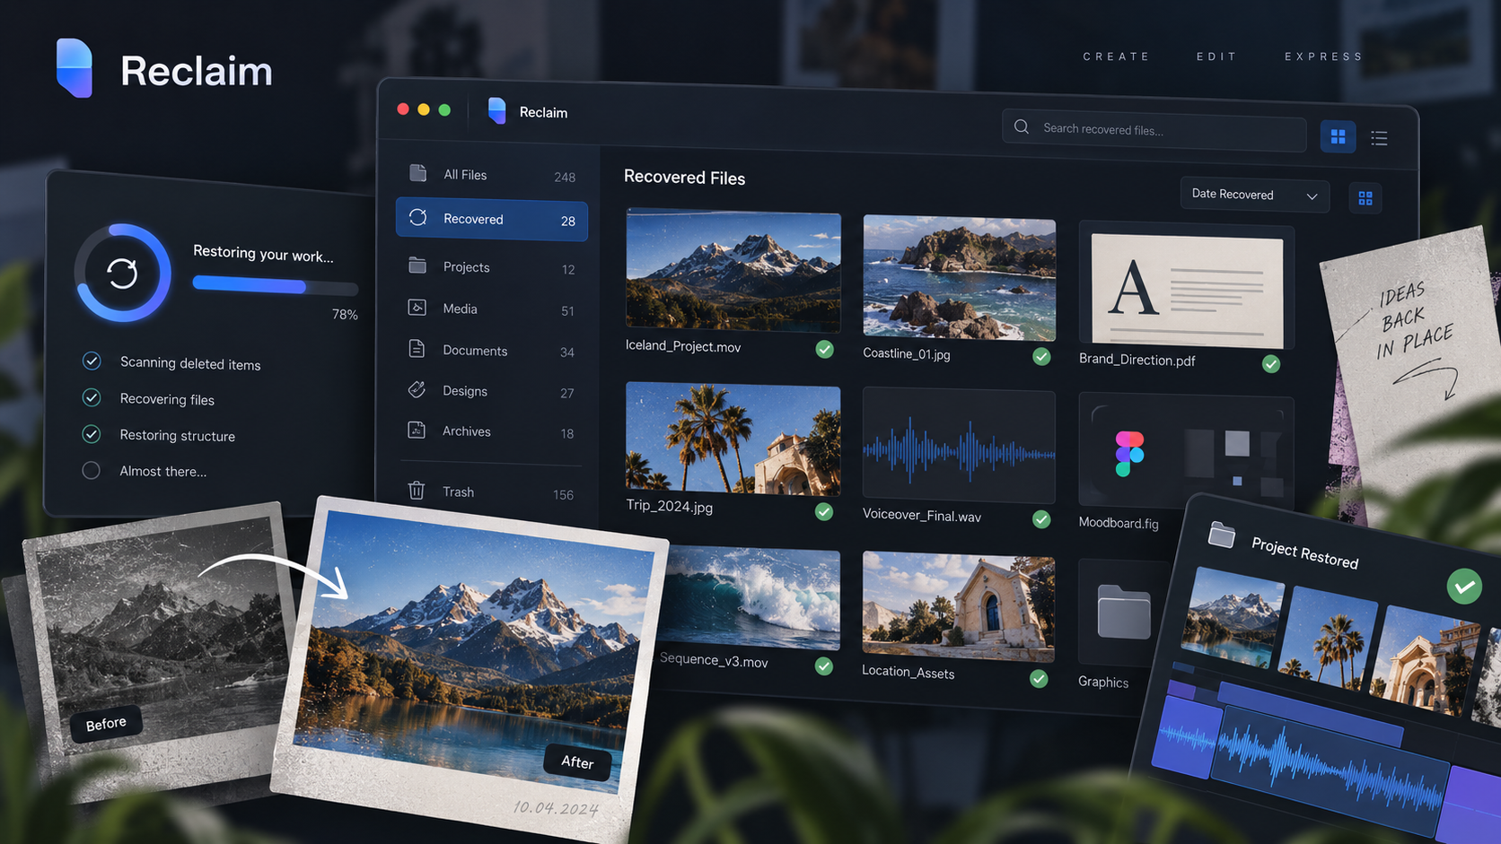Click the Recovered refresh icon in sidebar
Viewport: 1501px width, 844px height.
(417, 218)
